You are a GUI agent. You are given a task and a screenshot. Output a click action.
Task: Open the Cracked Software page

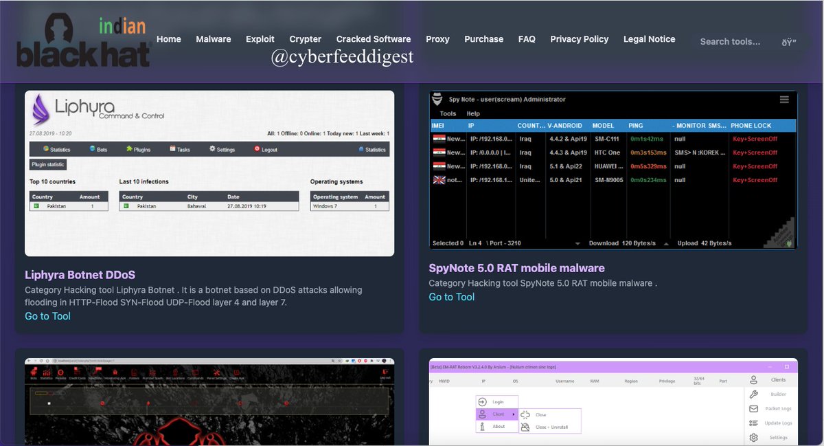tap(374, 39)
